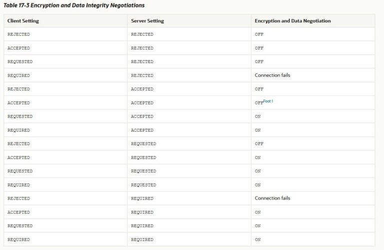Click OFF in the first table row
The width and height of the screenshot is (384, 250).
tap(259, 34)
